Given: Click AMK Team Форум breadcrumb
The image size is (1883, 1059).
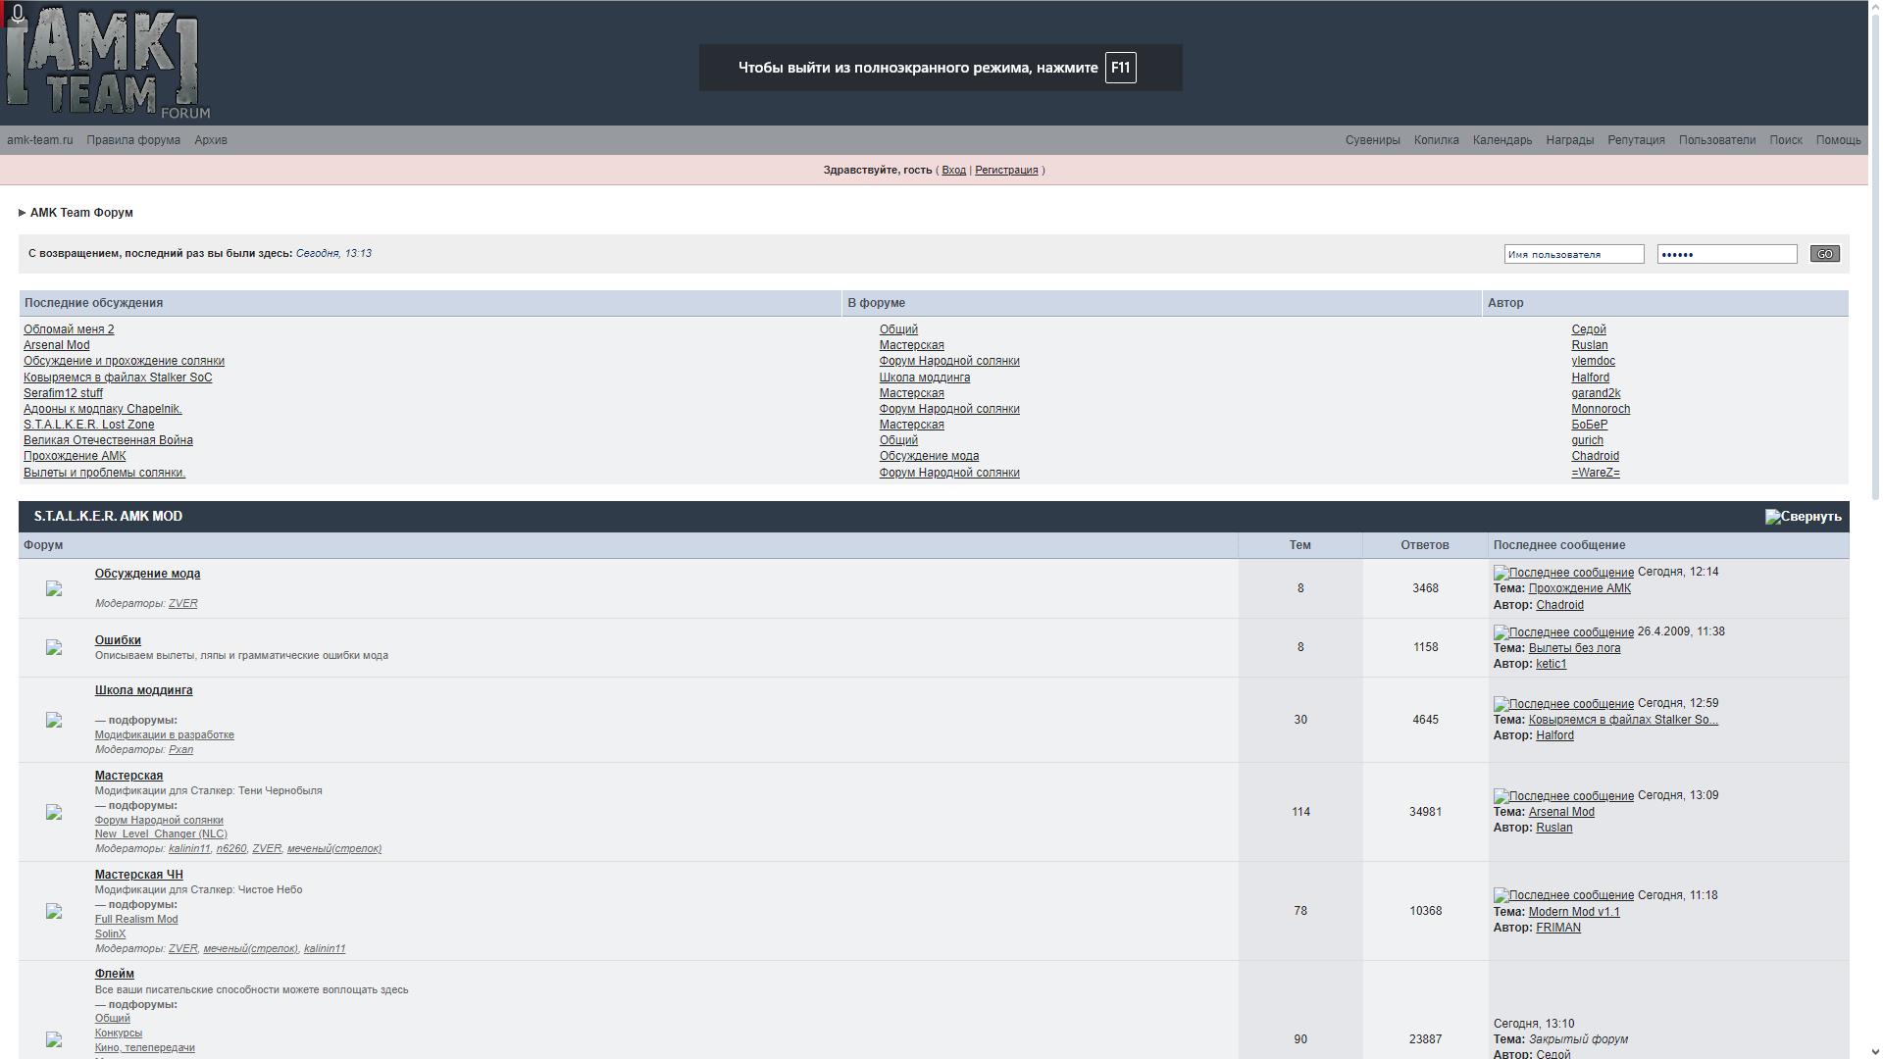Looking at the screenshot, I should pyautogui.click(x=81, y=213).
